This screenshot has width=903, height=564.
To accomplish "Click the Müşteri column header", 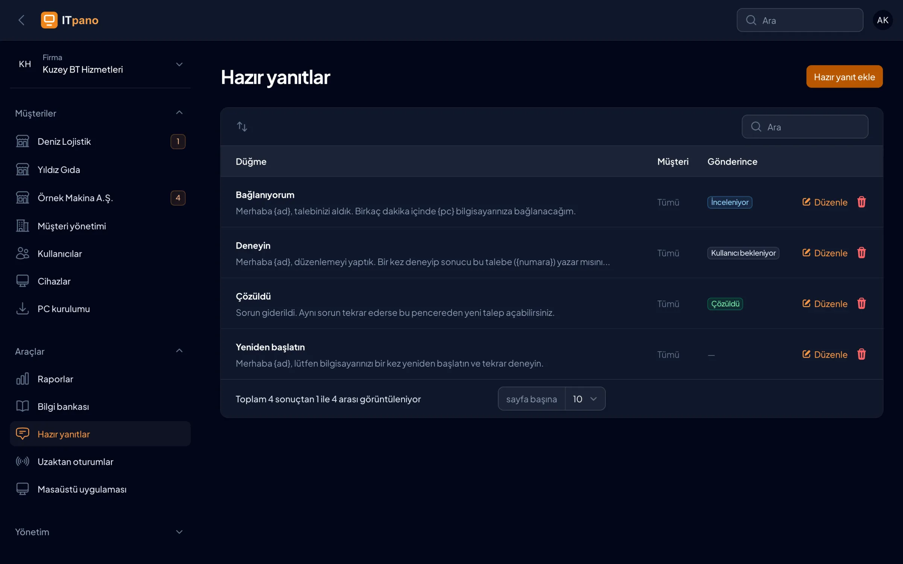I will pos(673,162).
